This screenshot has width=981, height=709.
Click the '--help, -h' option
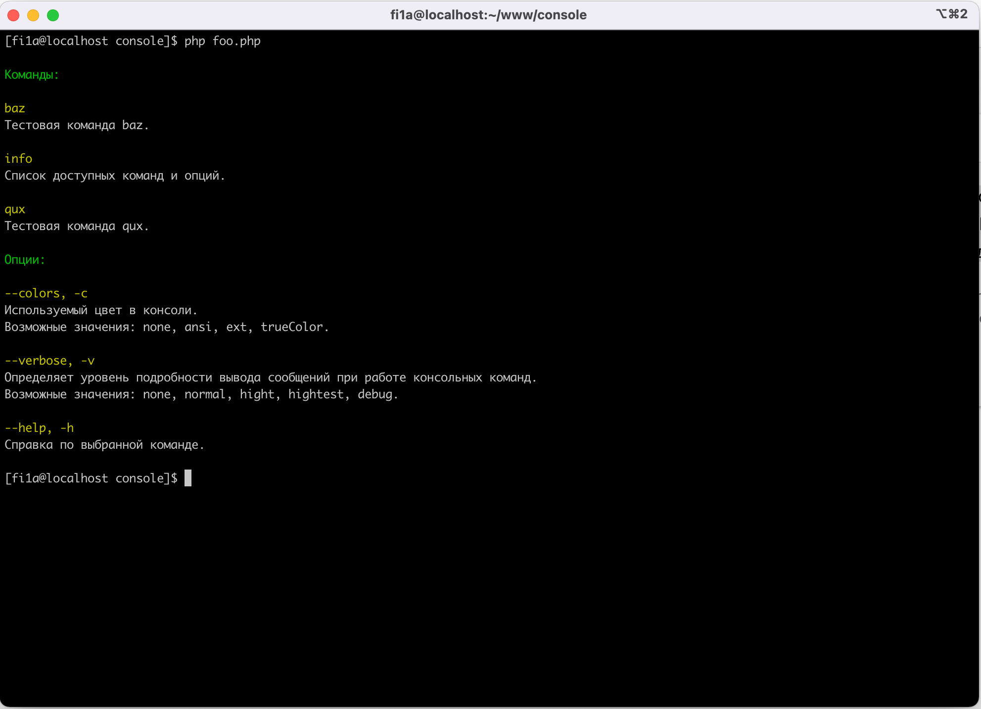pos(39,428)
